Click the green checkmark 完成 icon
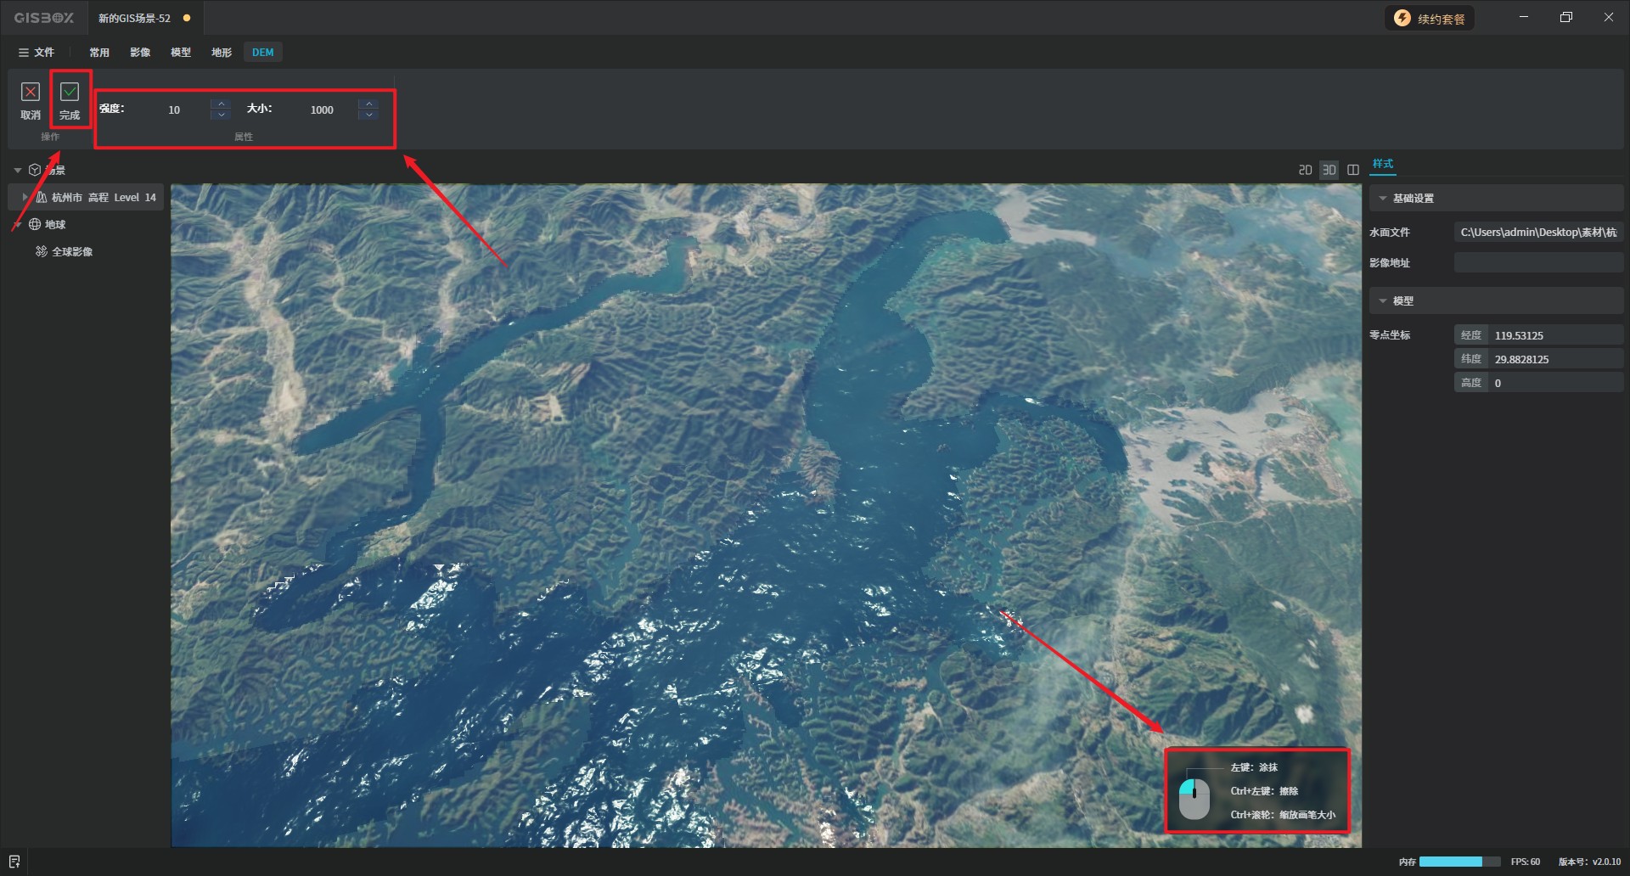Image resolution: width=1630 pixels, height=876 pixels. [x=70, y=92]
